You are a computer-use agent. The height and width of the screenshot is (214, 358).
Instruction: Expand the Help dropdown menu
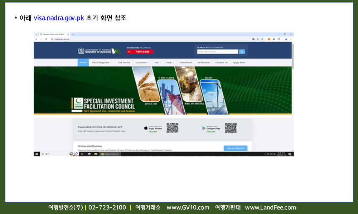[x=170, y=62]
